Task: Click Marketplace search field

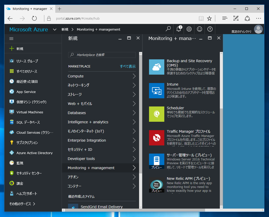Action: (102, 55)
